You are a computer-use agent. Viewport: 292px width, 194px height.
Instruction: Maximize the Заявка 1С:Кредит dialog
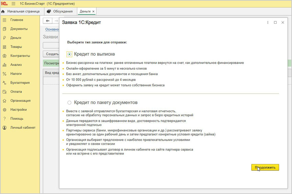coord(275,22)
